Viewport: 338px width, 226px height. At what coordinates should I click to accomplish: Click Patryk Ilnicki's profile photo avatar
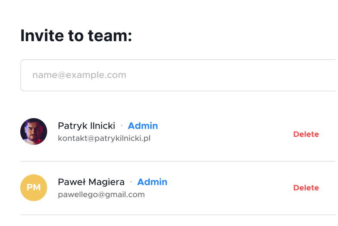click(x=34, y=131)
